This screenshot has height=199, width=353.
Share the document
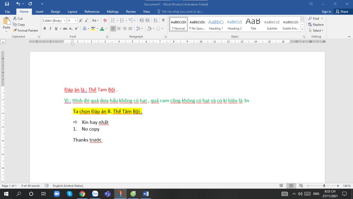[342, 11]
